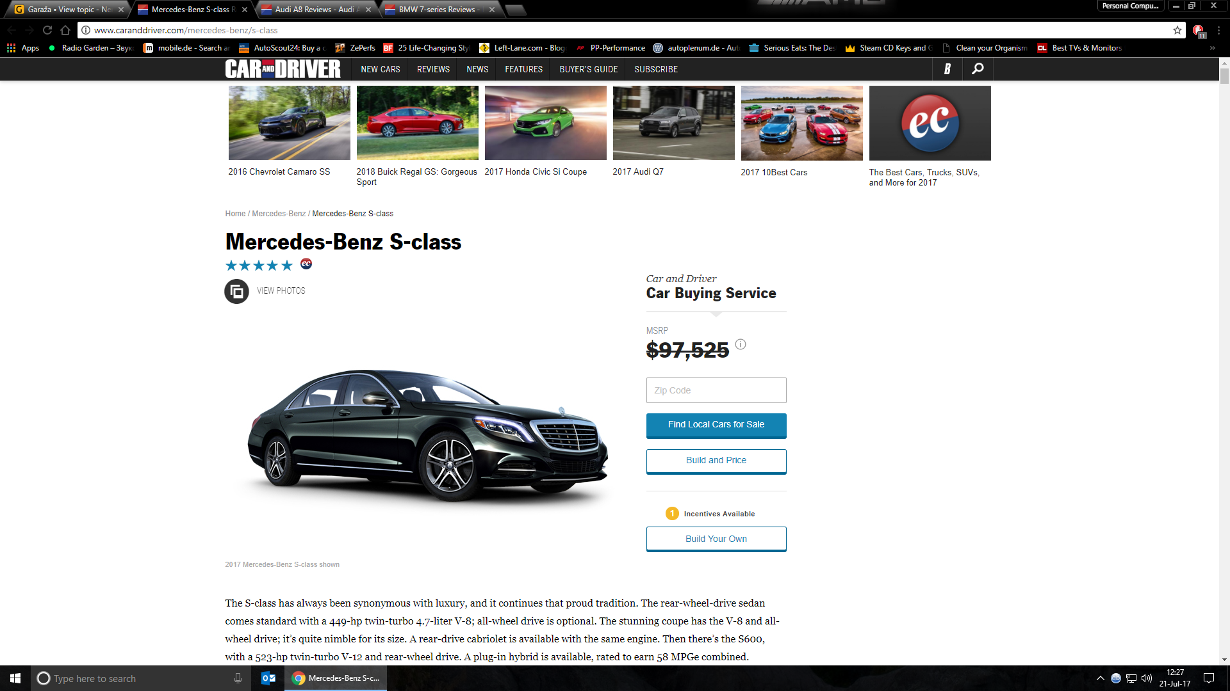This screenshot has width=1230, height=691.
Task: Show more bookmarks with overflow chevron
Action: pyautogui.click(x=1212, y=48)
